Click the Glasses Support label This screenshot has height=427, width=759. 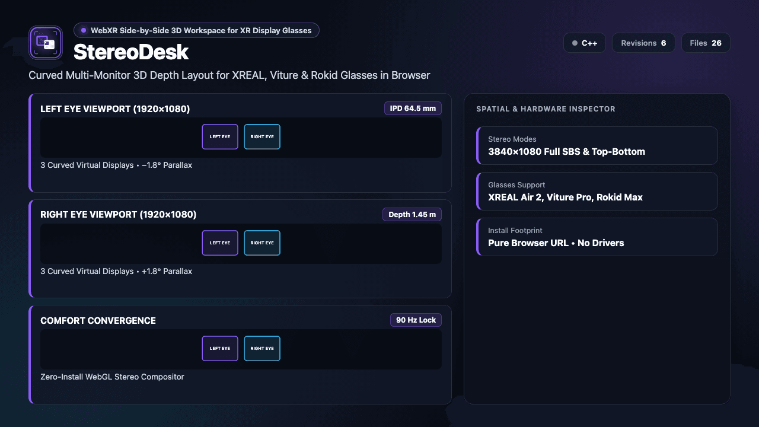point(516,185)
